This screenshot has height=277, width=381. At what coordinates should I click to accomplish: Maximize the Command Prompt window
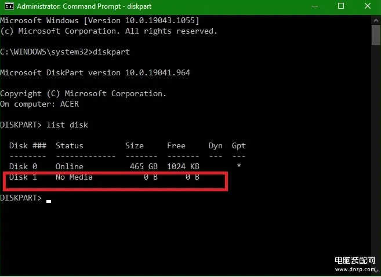pyautogui.click(x=341, y=6)
